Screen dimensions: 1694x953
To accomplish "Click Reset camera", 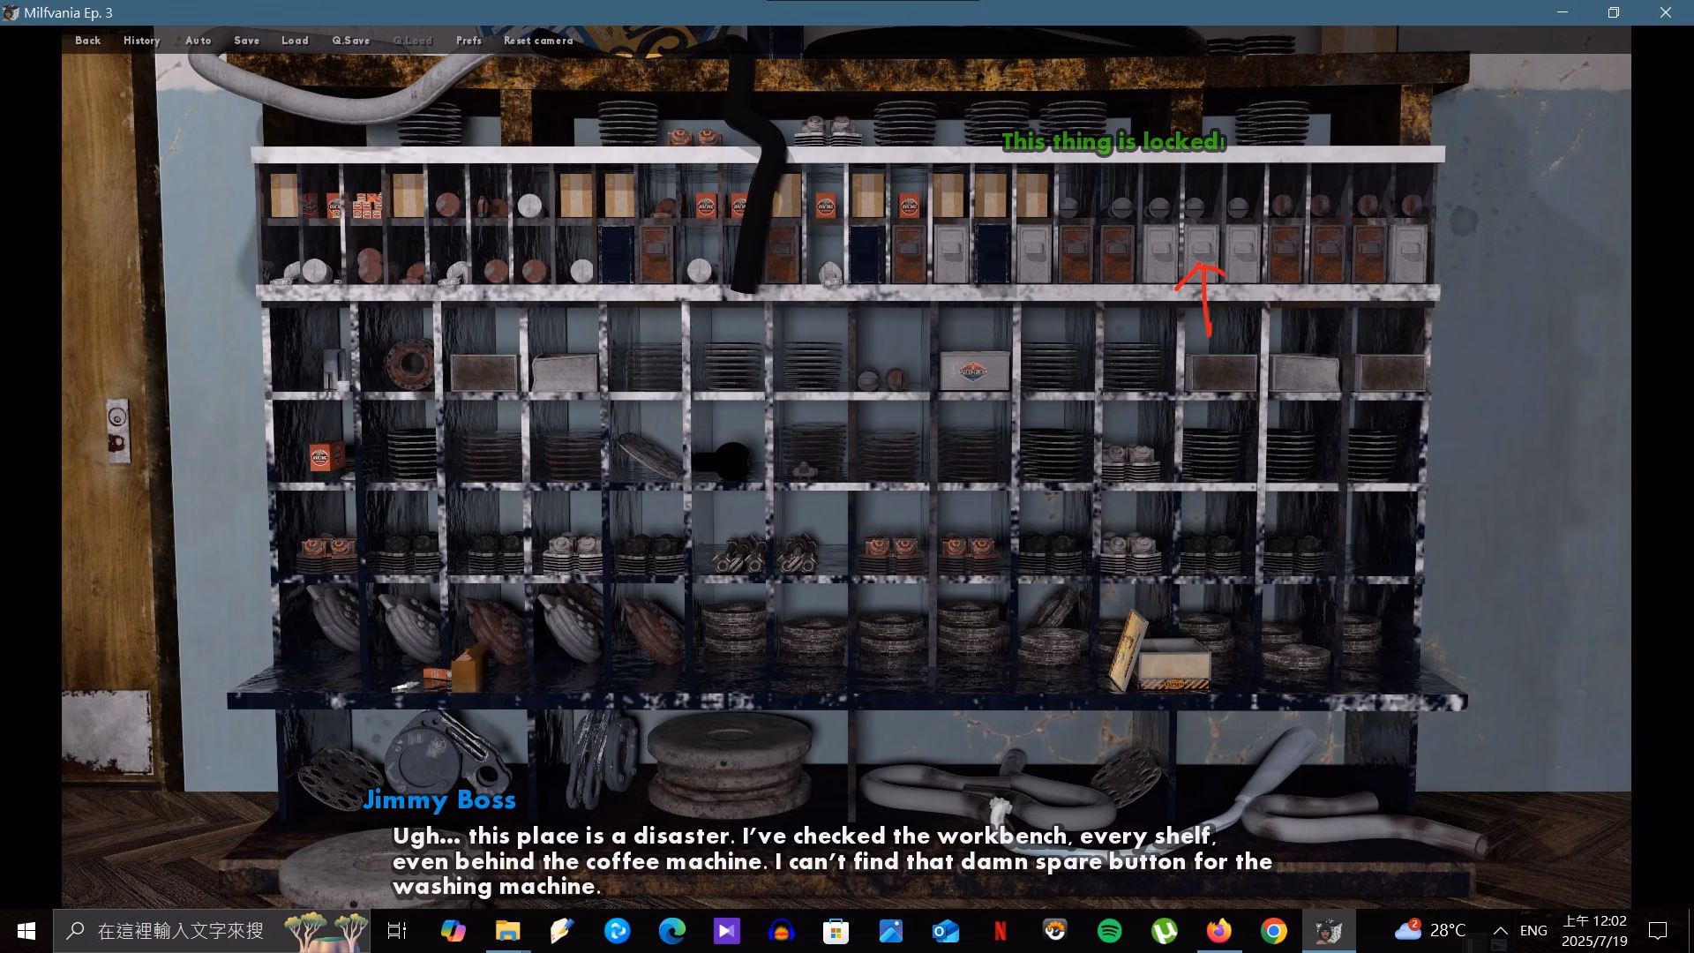I will coord(537,41).
